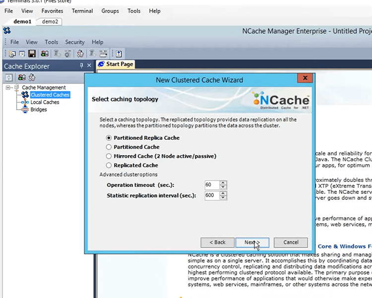Go to previous step with Back button
This screenshot has height=298, width=372.
pos(217,242)
